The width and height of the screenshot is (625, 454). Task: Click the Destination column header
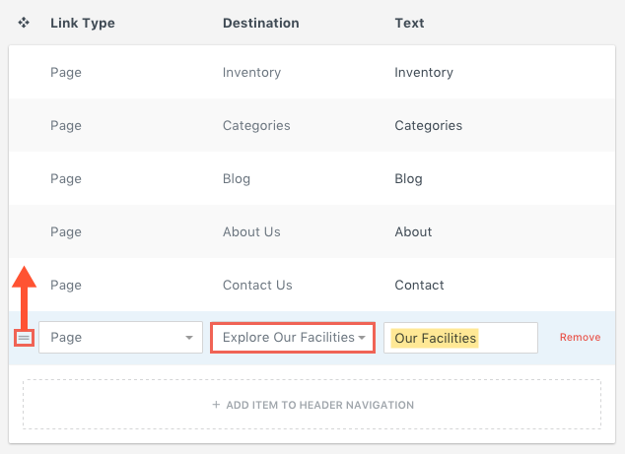[x=261, y=23]
